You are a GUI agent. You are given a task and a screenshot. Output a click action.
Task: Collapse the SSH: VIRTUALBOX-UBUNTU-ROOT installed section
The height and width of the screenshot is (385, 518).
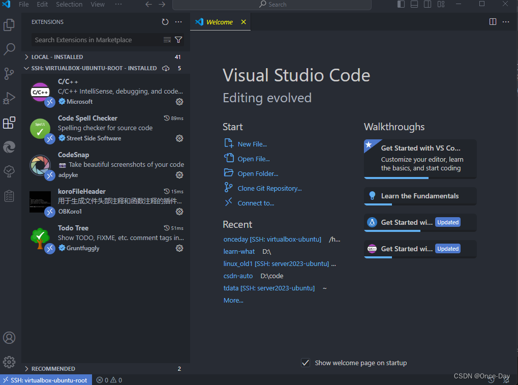(x=26, y=68)
